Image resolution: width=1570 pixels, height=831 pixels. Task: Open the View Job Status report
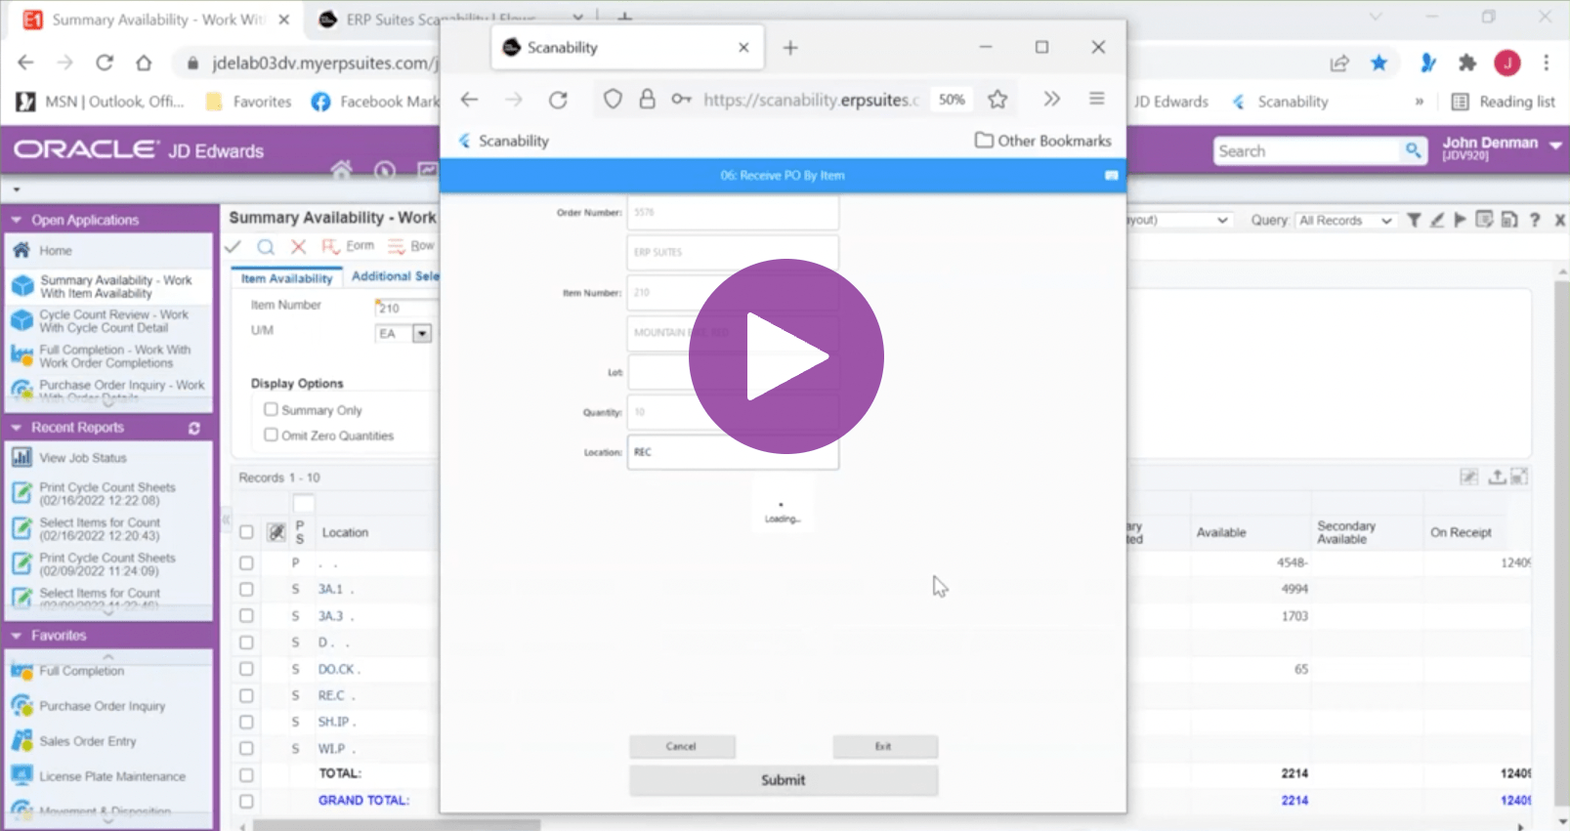(83, 457)
